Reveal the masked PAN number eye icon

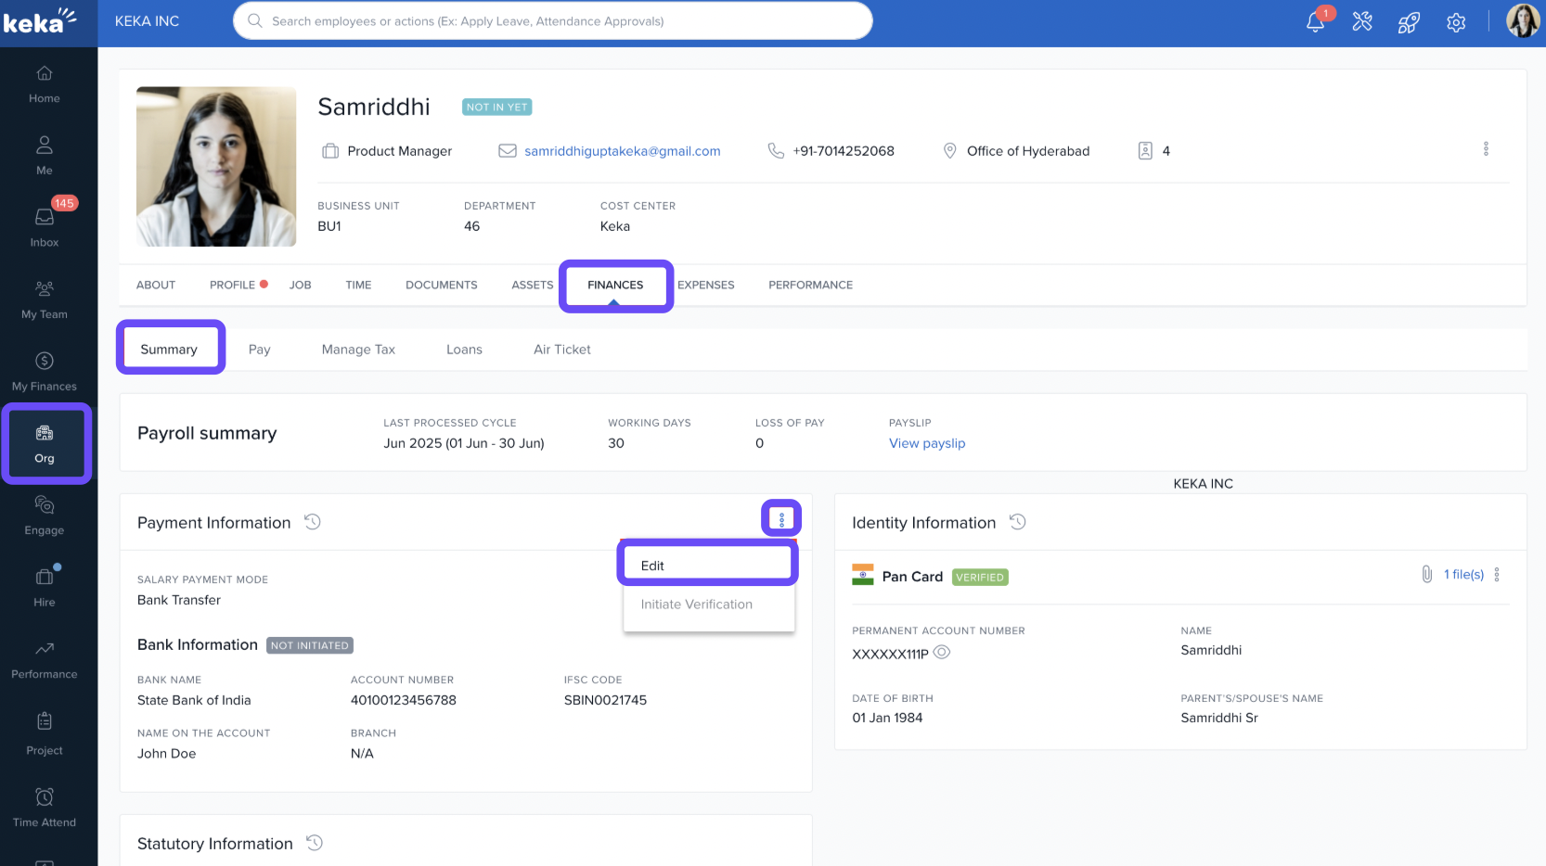point(942,653)
